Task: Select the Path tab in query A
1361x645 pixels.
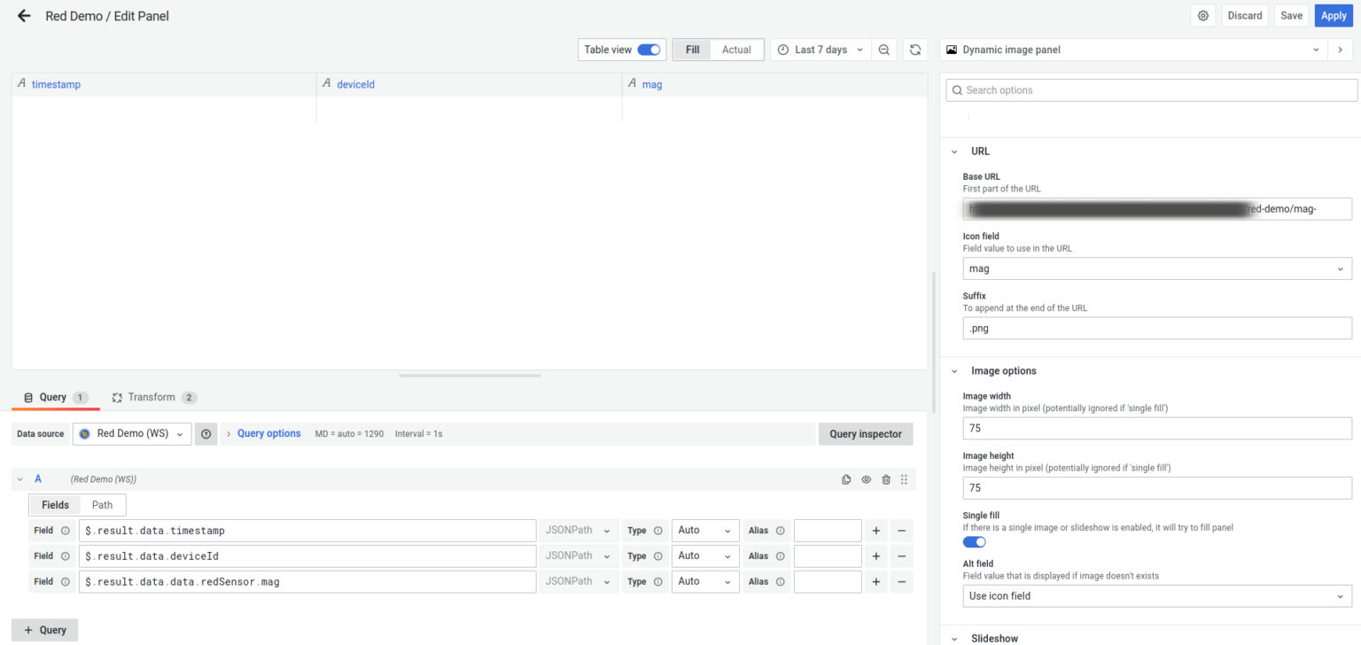Action: pyautogui.click(x=102, y=505)
